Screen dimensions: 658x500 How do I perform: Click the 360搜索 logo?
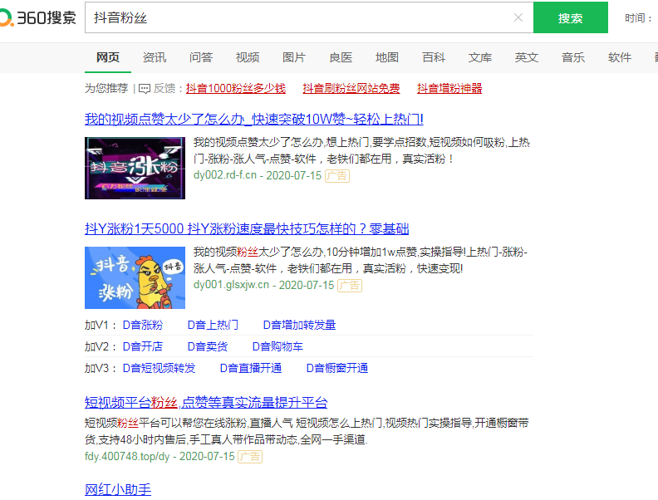coord(37,17)
